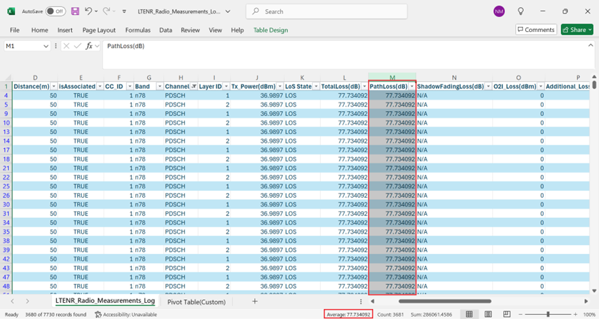Switch to Pivot Table(Custom) sheet tab
599x319 pixels.
196,301
